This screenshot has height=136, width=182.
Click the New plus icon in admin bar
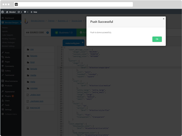31,12
